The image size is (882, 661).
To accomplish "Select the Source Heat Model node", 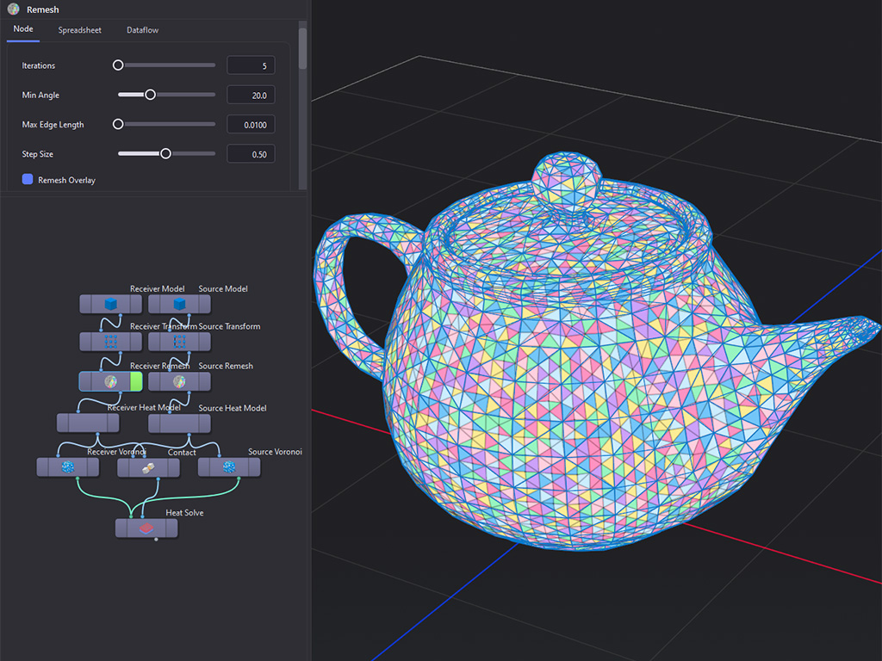I will (179, 423).
